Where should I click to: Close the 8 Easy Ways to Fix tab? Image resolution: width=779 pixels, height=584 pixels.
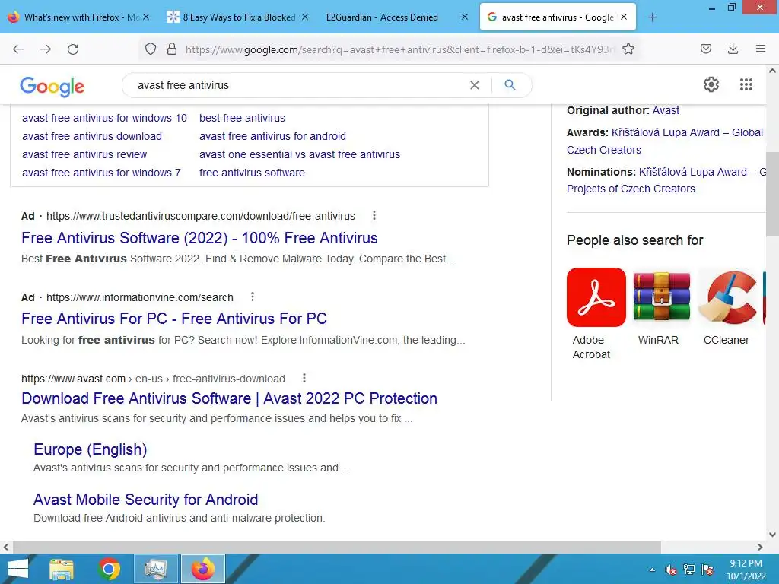[305, 17]
